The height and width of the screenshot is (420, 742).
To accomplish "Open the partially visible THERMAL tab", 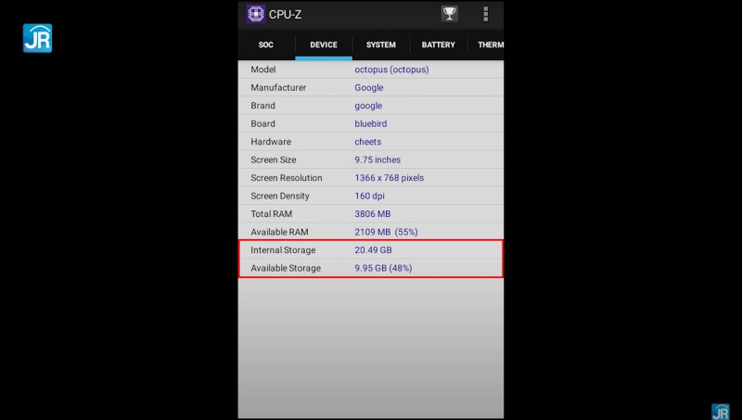I will pos(490,45).
